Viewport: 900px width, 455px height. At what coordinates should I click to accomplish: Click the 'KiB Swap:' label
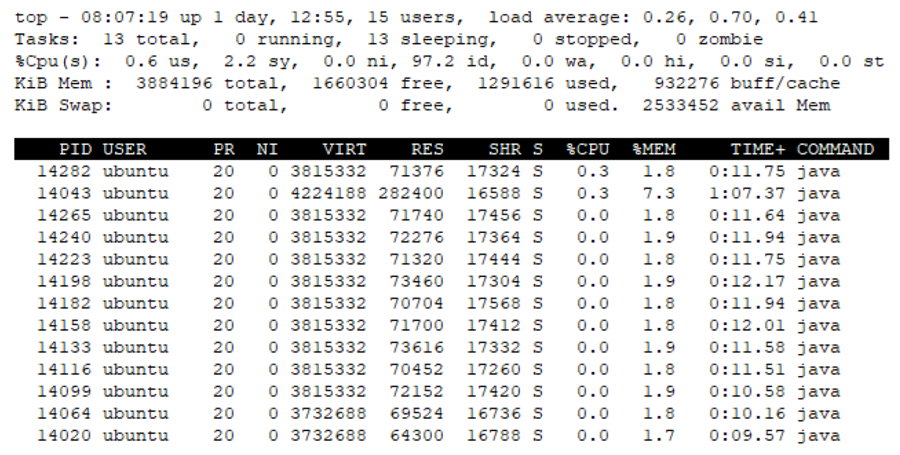pyautogui.click(x=63, y=105)
